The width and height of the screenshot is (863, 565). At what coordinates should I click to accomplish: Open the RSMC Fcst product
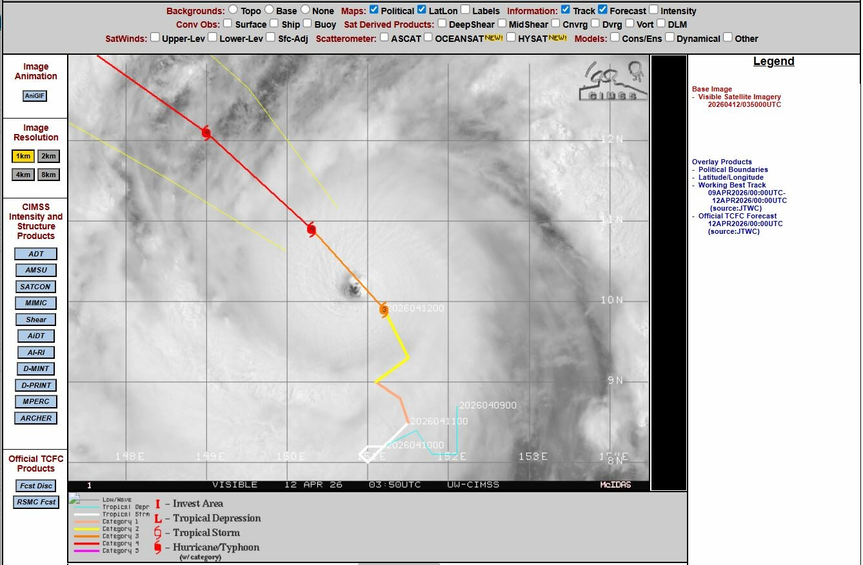coord(36,502)
